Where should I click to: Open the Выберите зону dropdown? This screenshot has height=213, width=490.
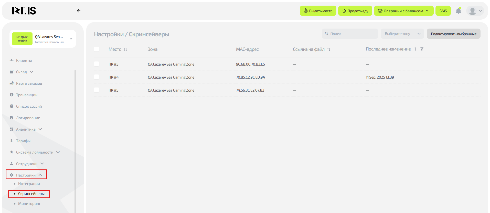point(402,34)
